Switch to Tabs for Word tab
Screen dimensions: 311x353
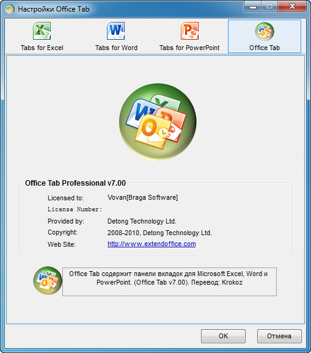(x=116, y=37)
